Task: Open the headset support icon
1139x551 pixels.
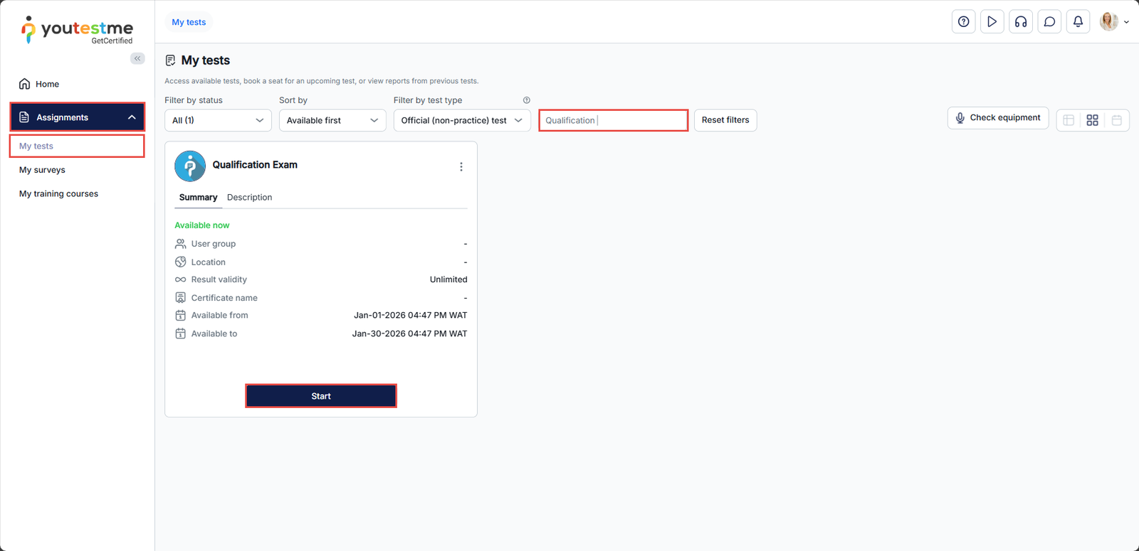Action: click(1021, 22)
